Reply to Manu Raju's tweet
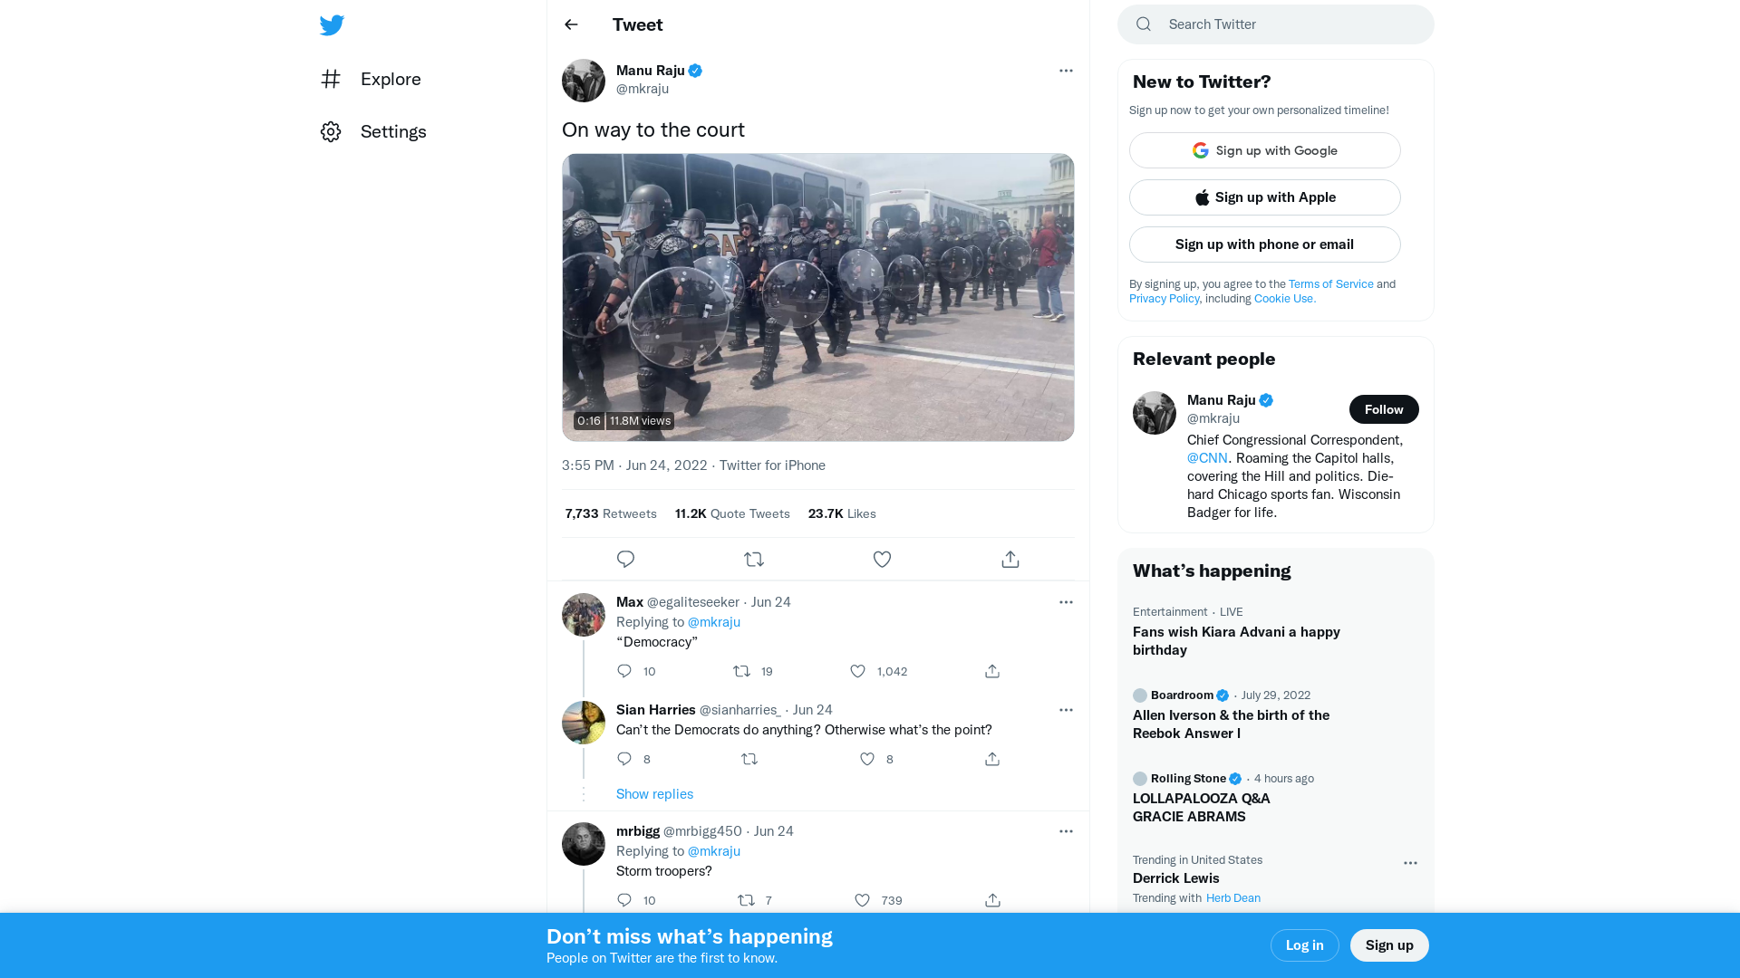The image size is (1740, 978). pos(625,560)
